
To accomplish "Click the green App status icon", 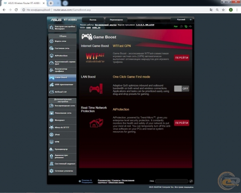I will [x=176, y=27].
